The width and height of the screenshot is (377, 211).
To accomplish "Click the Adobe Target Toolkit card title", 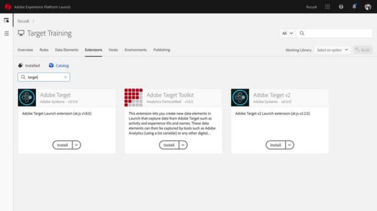I will click(170, 95).
